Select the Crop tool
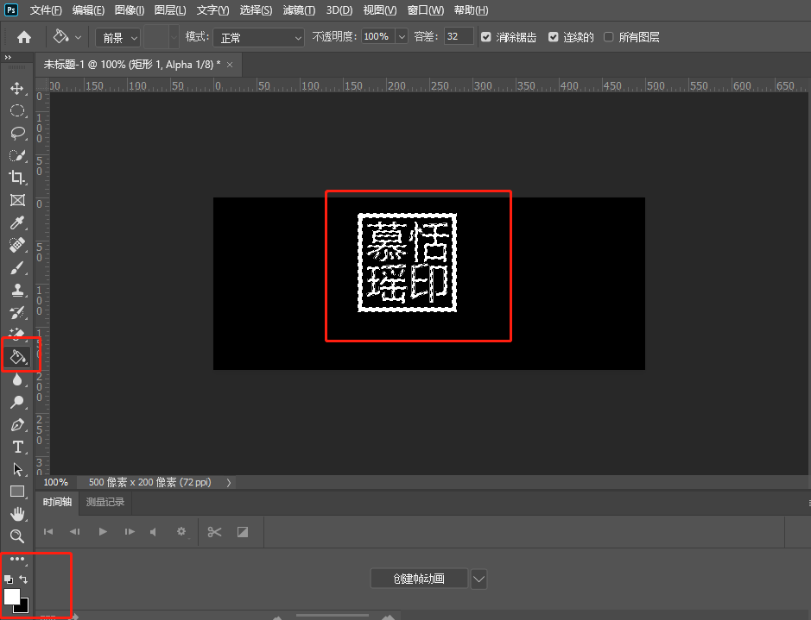This screenshot has width=811, height=620. [17, 178]
